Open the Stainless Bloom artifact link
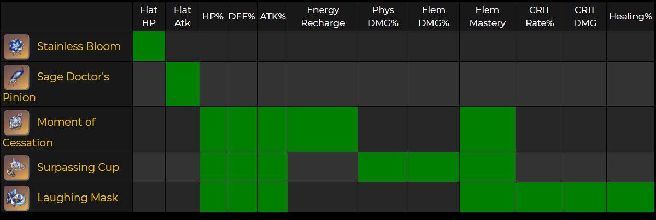The height and width of the screenshot is (220, 656). (x=78, y=46)
